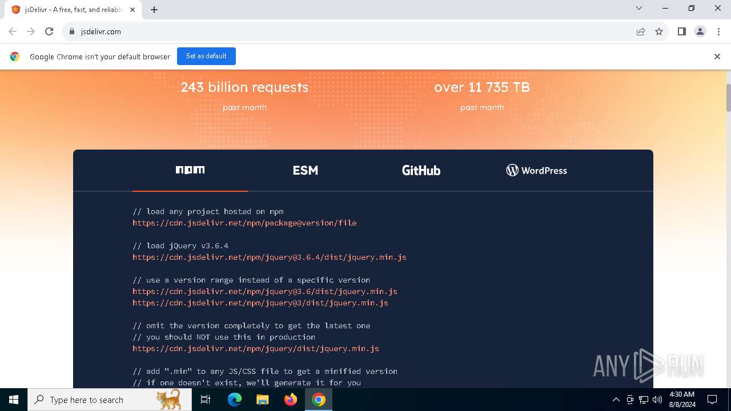Image resolution: width=731 pixels, height=411 pixels.
Task: Click the Chrome taskbar icon
Action: pyautogui.click(x=319, y=400)
